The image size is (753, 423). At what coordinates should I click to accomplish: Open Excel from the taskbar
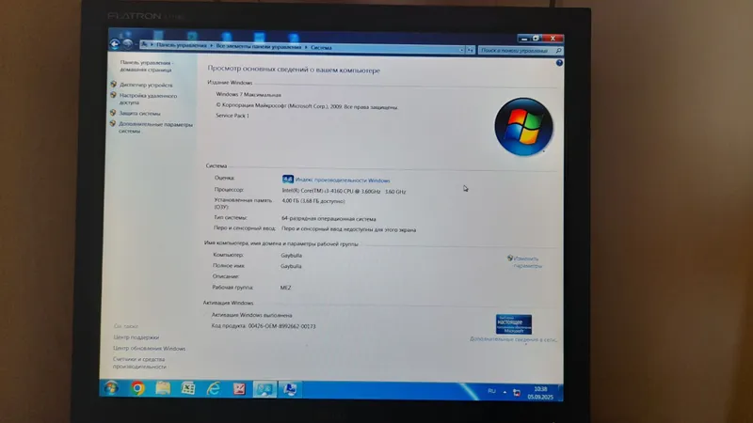pyautogui.click(x=187, y=388)
